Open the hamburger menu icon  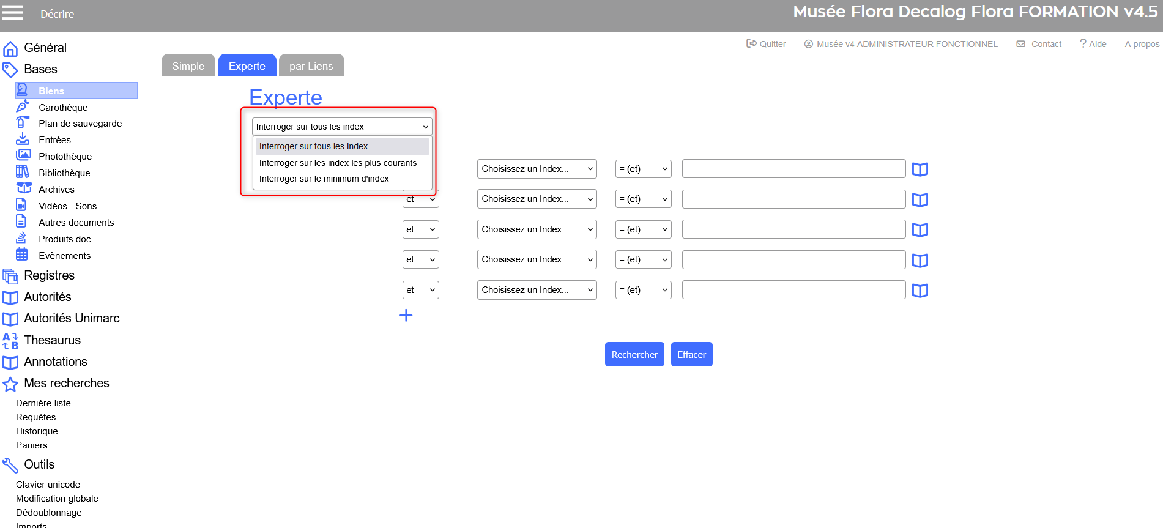point(12,13)
